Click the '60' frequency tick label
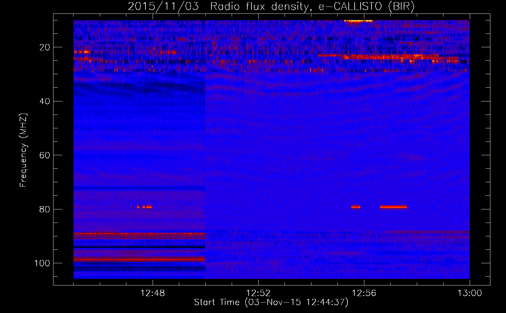506x313 pixels. (45, 155)
